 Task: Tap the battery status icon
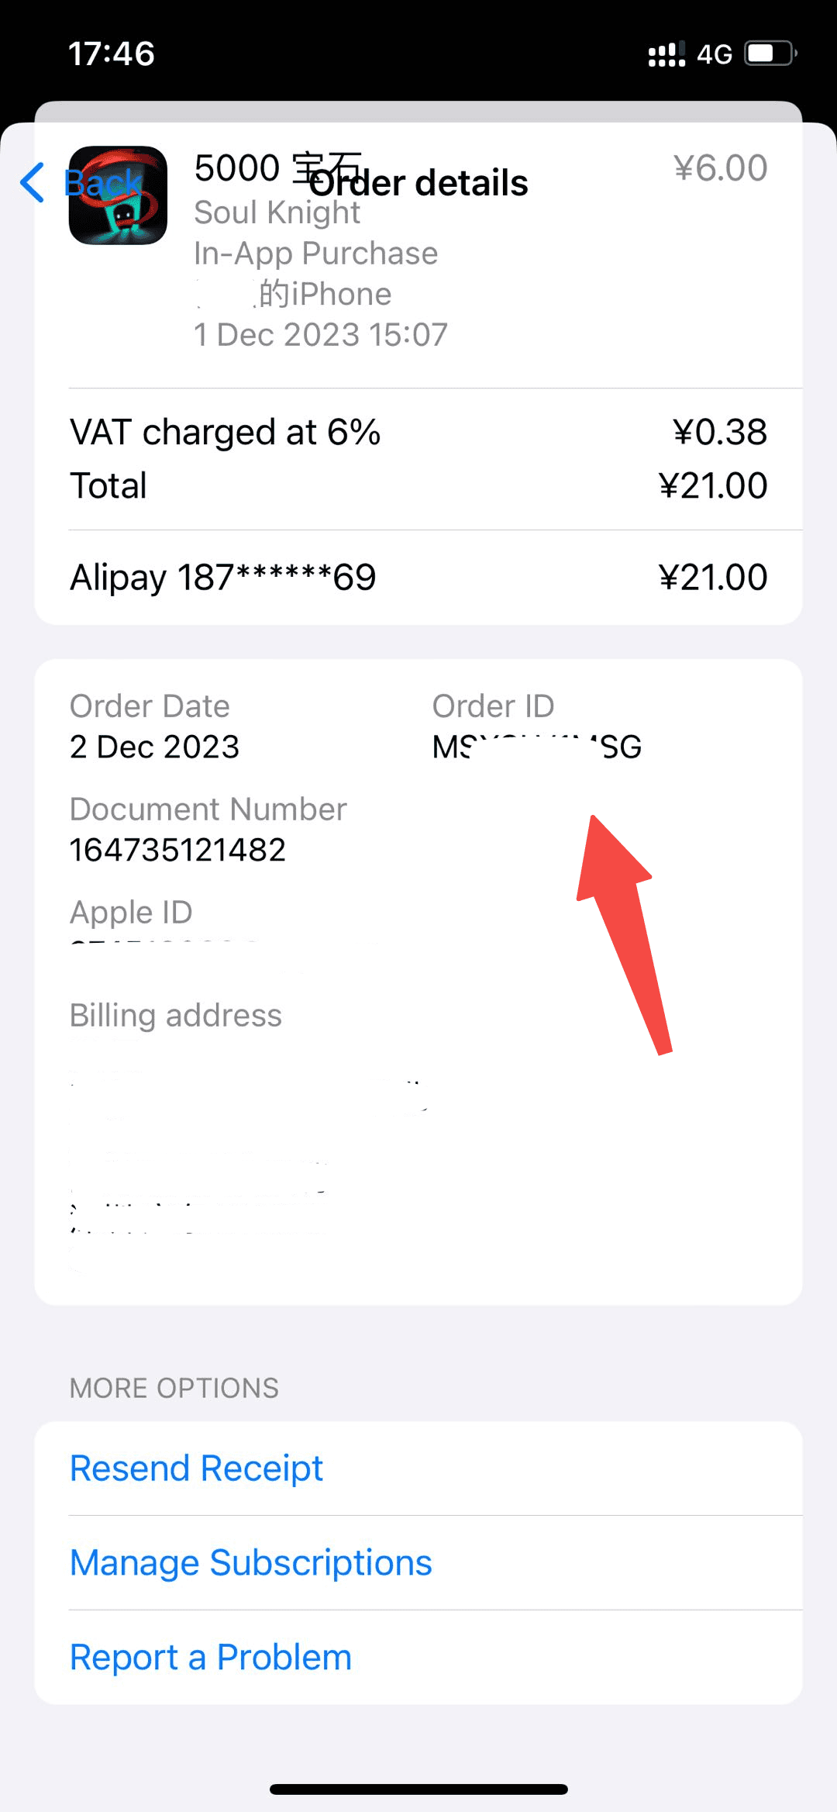[x=770, y=53]
